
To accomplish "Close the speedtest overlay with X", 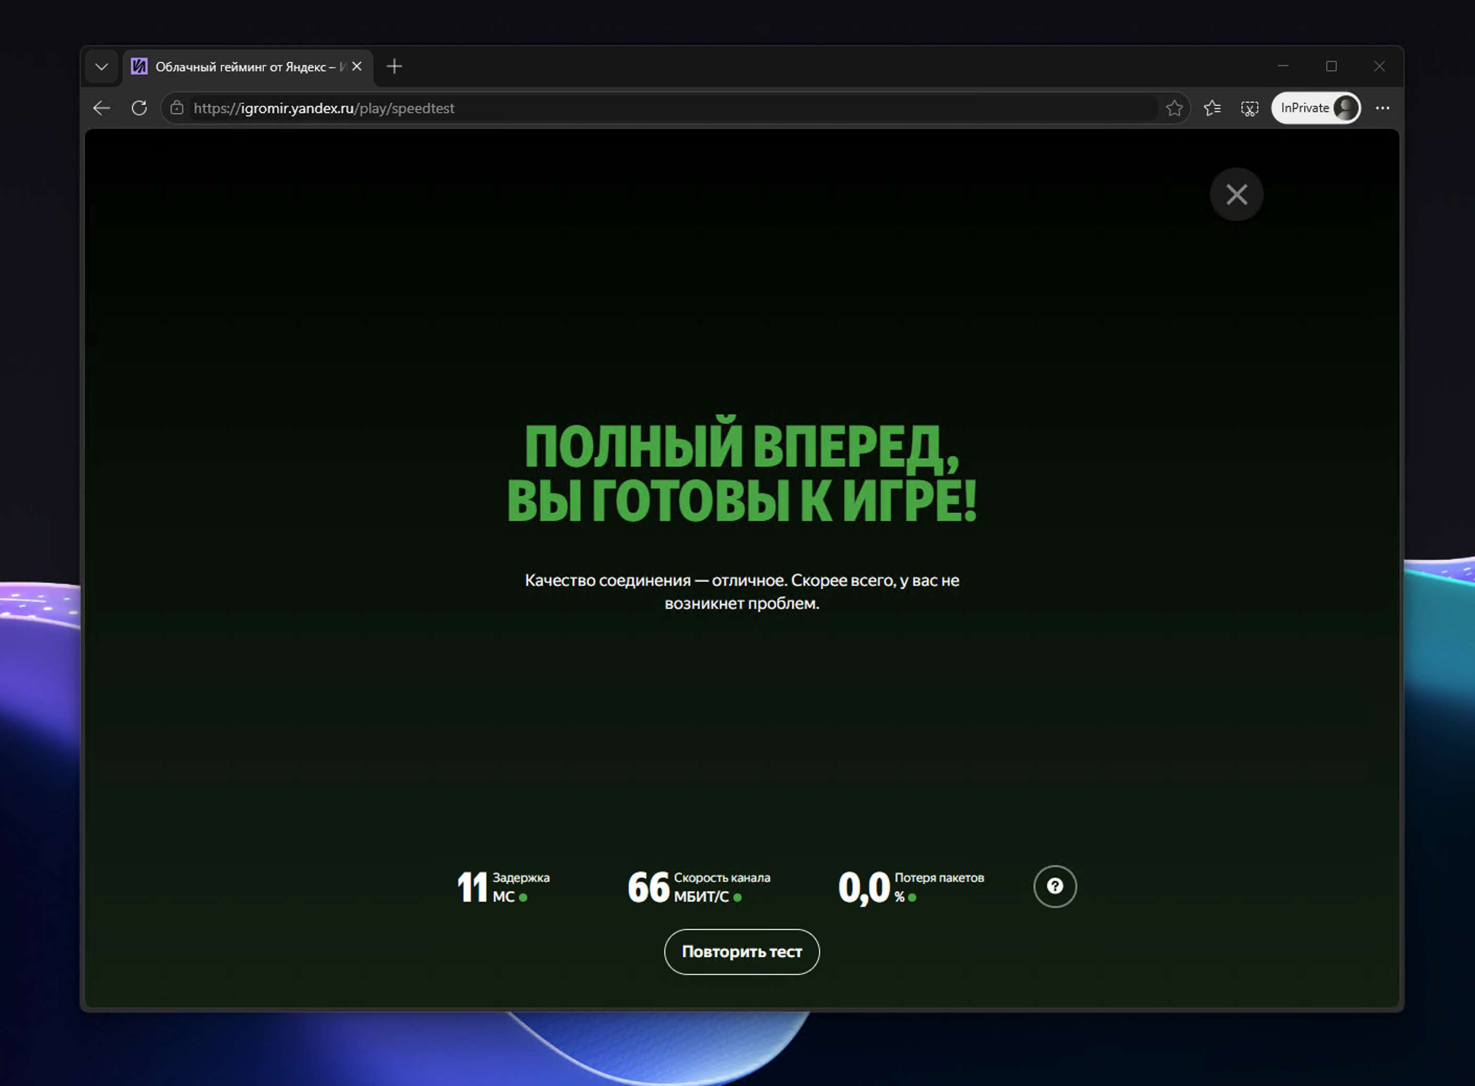I will point(1236,195).
